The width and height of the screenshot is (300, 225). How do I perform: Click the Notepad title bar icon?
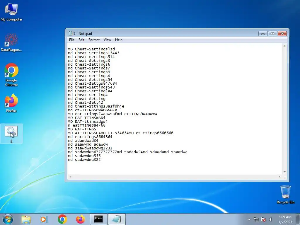pyautogui.click(x=70, y=33)
